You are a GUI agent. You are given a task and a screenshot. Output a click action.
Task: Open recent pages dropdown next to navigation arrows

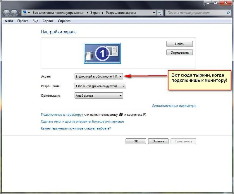19,13
